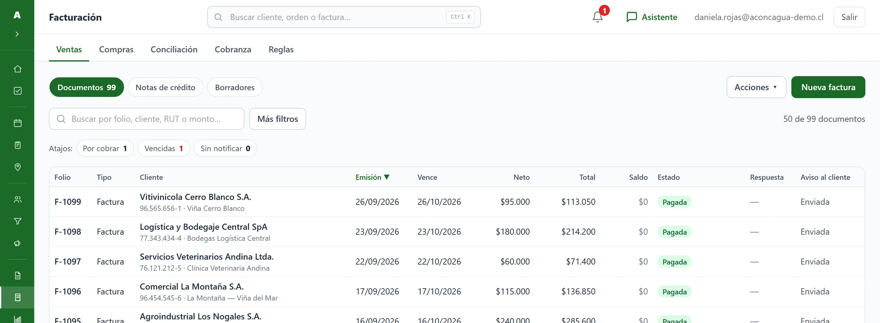Sort by the Total column header
The width and height of the screenshot is (880, 323).
587,177
